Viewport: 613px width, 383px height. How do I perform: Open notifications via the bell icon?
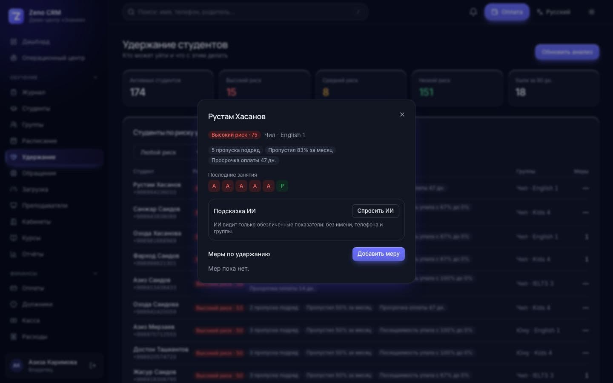pos(473,12)
